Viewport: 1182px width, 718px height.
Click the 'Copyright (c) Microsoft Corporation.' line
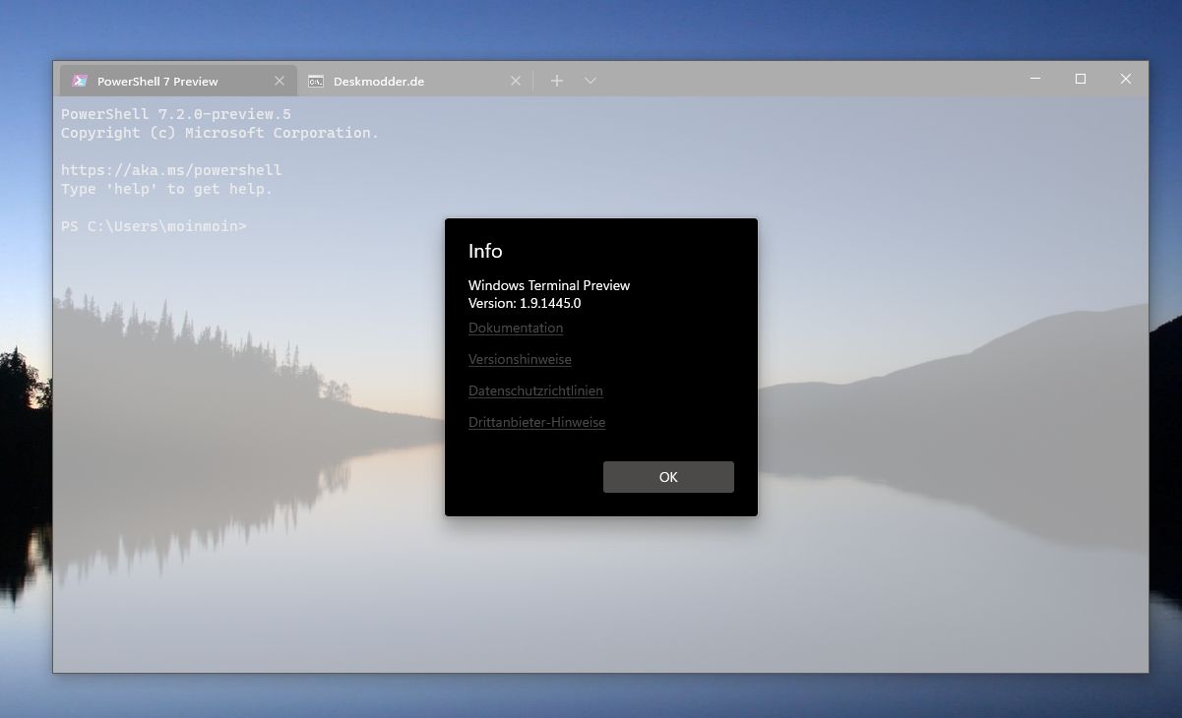click(219, 133)
